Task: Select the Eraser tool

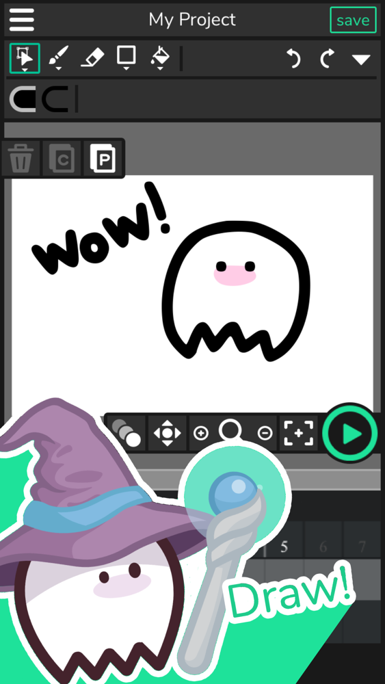Action: (x=92, y=57)
